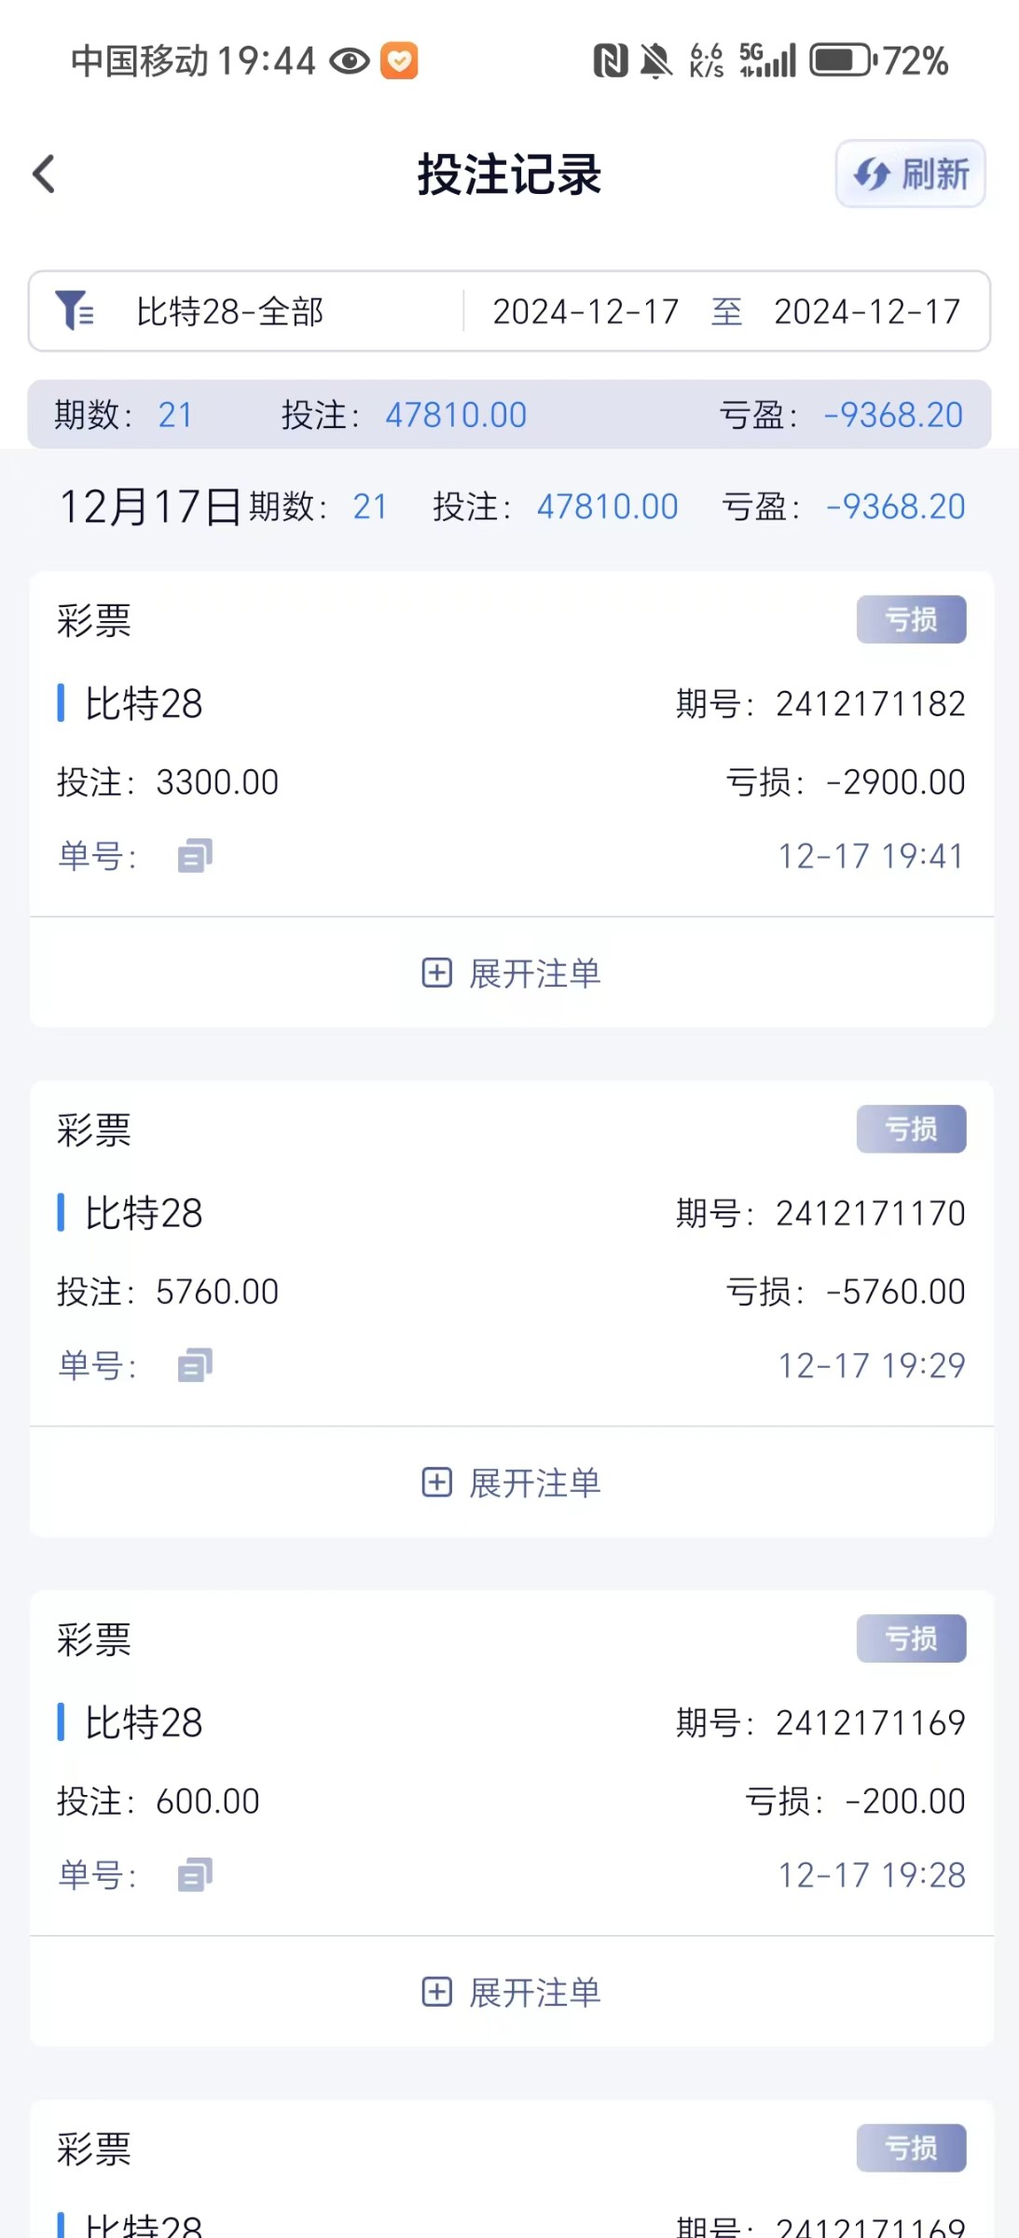
Task: Select the end date 2024-12-17 field
Action: [867, 311]
